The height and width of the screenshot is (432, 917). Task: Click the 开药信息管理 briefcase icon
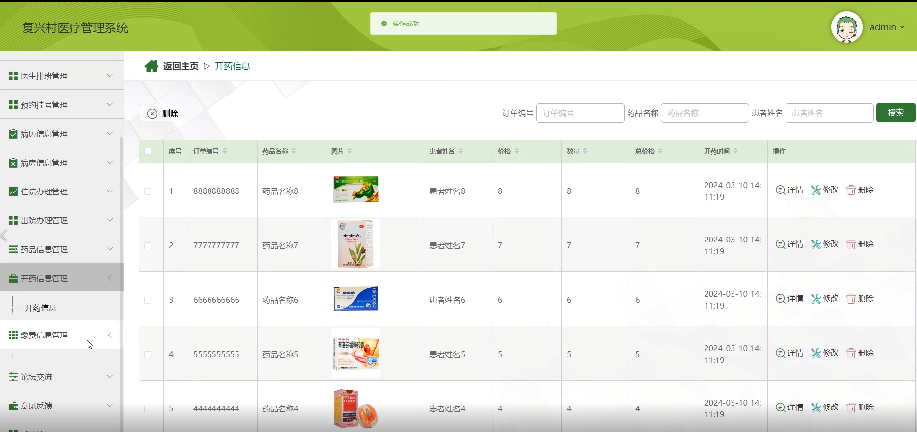[13, 278]
